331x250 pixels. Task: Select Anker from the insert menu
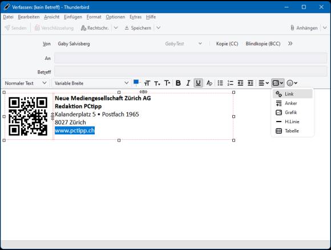(292, 103)
